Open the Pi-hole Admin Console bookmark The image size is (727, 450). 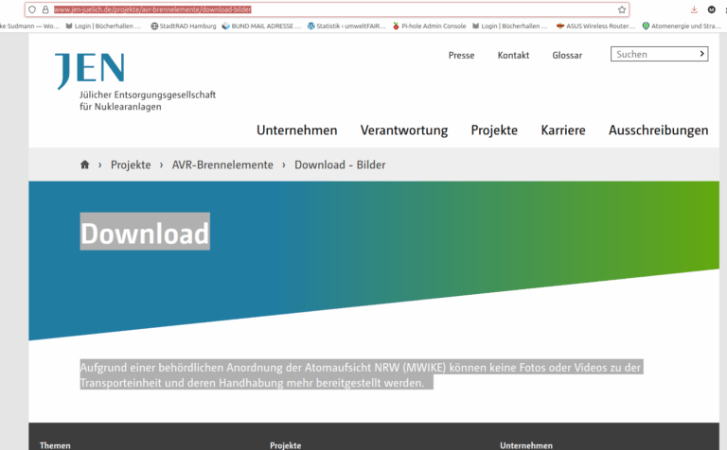(430, 26)
